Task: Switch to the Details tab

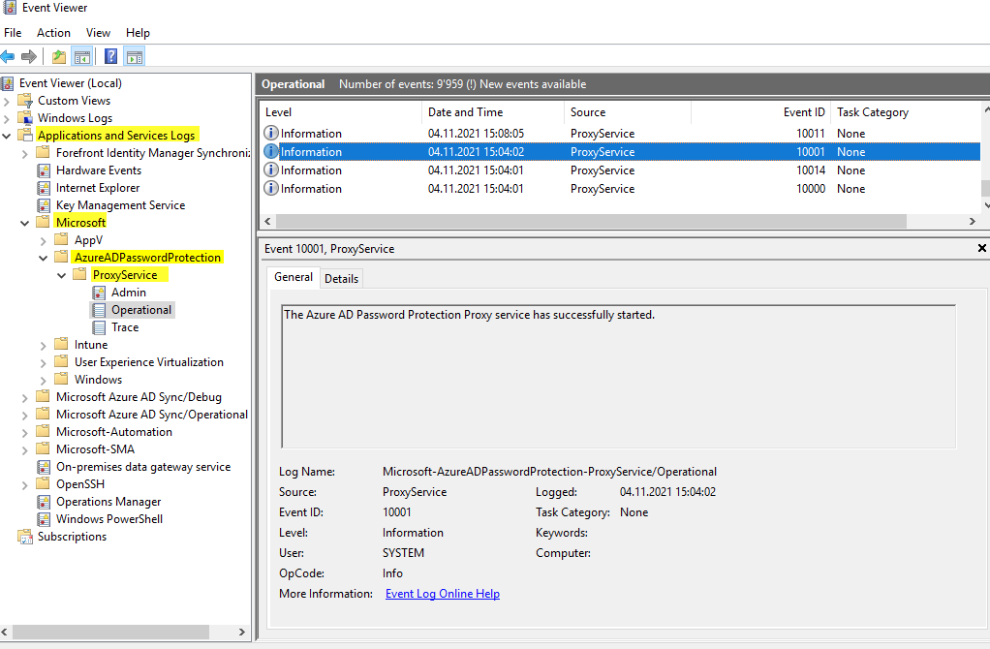Action: pyautogui.click(x=342, y=278)
